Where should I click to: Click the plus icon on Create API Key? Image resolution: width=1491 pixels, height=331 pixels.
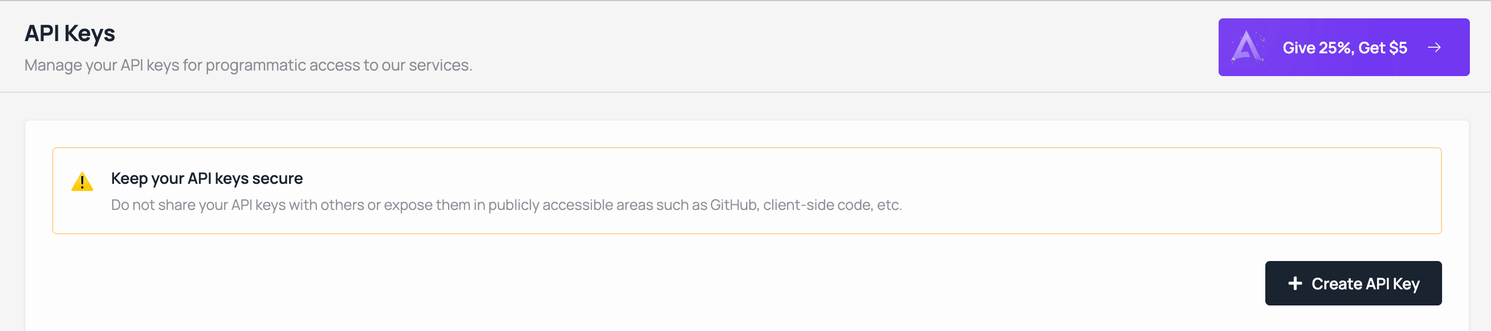pos(1295,284)
